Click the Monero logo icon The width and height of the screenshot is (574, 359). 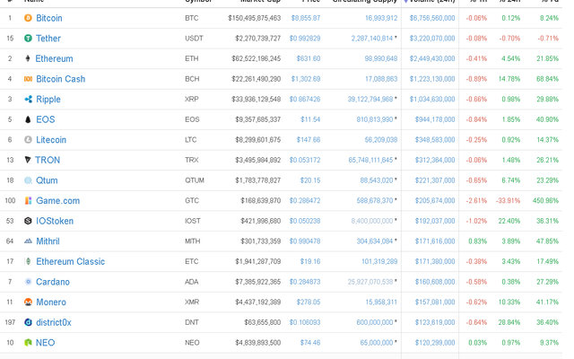tap(28, 302)
